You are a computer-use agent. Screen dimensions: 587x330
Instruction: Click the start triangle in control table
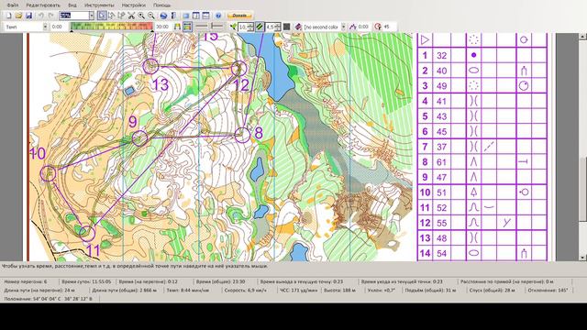click(425, 39)
